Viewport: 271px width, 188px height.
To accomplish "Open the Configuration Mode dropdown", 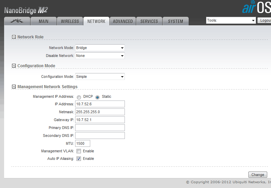I will pos(100,77).
